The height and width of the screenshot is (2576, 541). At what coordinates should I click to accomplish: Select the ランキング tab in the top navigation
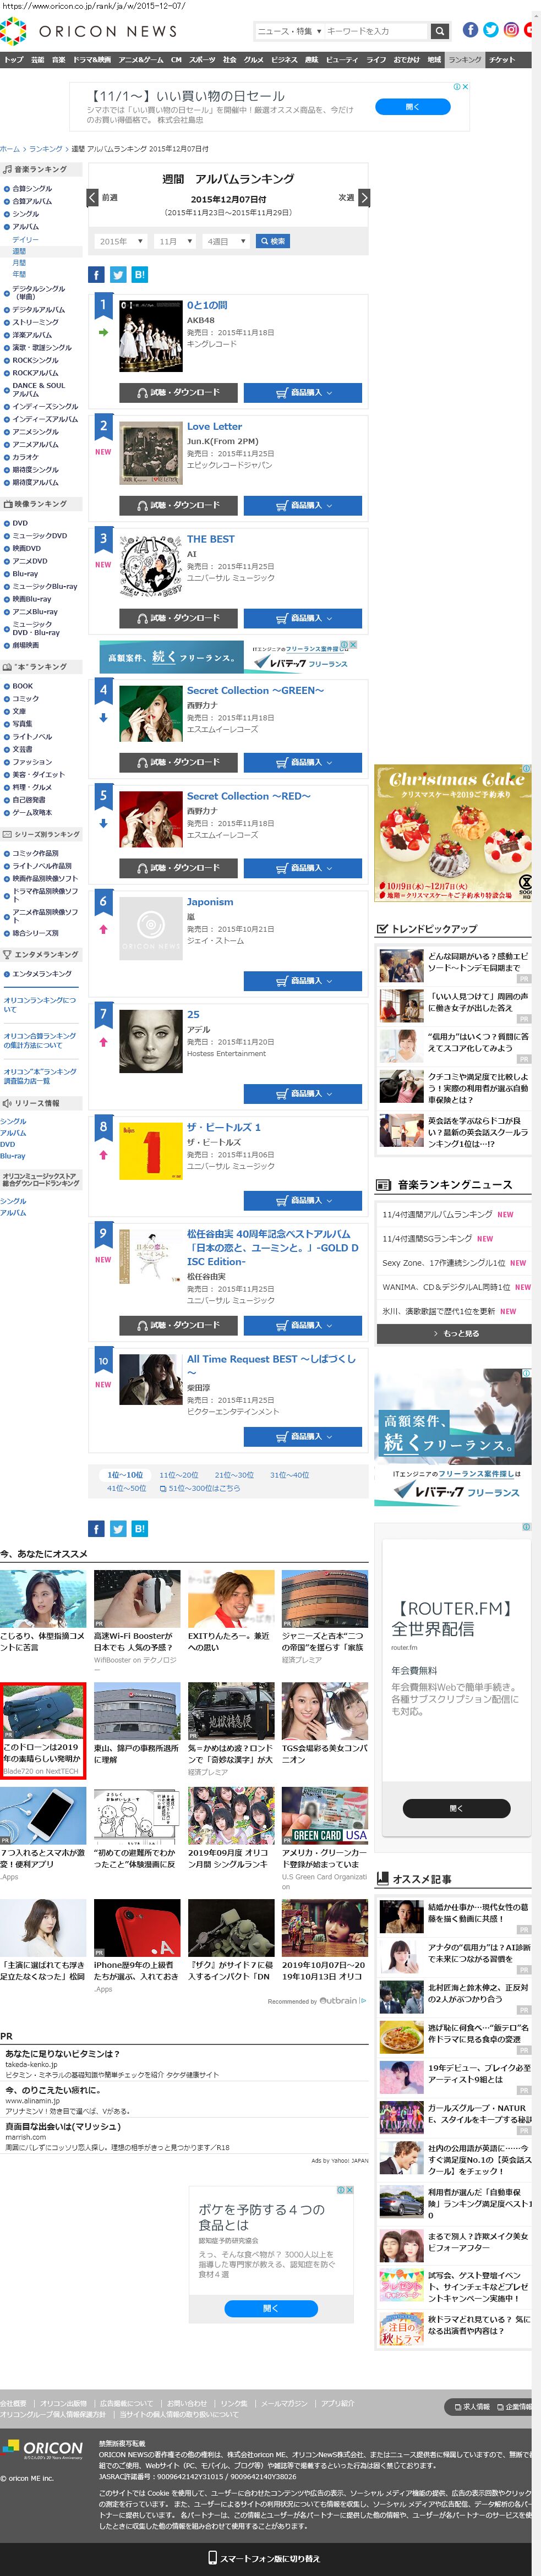(x=464, y=60)
